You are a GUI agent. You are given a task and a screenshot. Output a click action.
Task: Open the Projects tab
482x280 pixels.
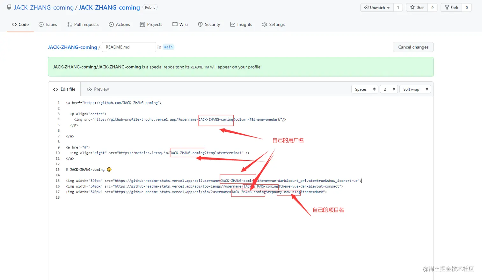(151, 25)
